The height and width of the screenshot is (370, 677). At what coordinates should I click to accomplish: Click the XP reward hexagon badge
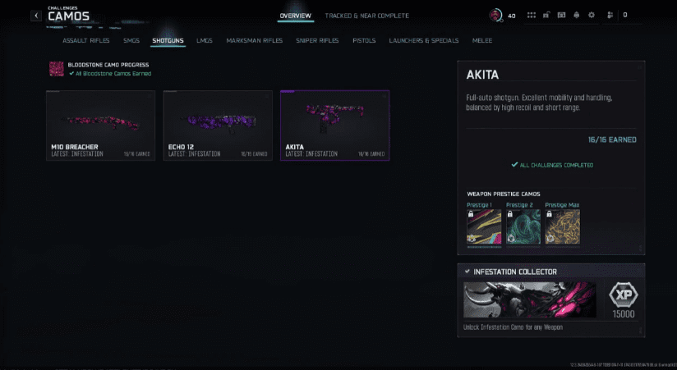click(x=622, y=296)
